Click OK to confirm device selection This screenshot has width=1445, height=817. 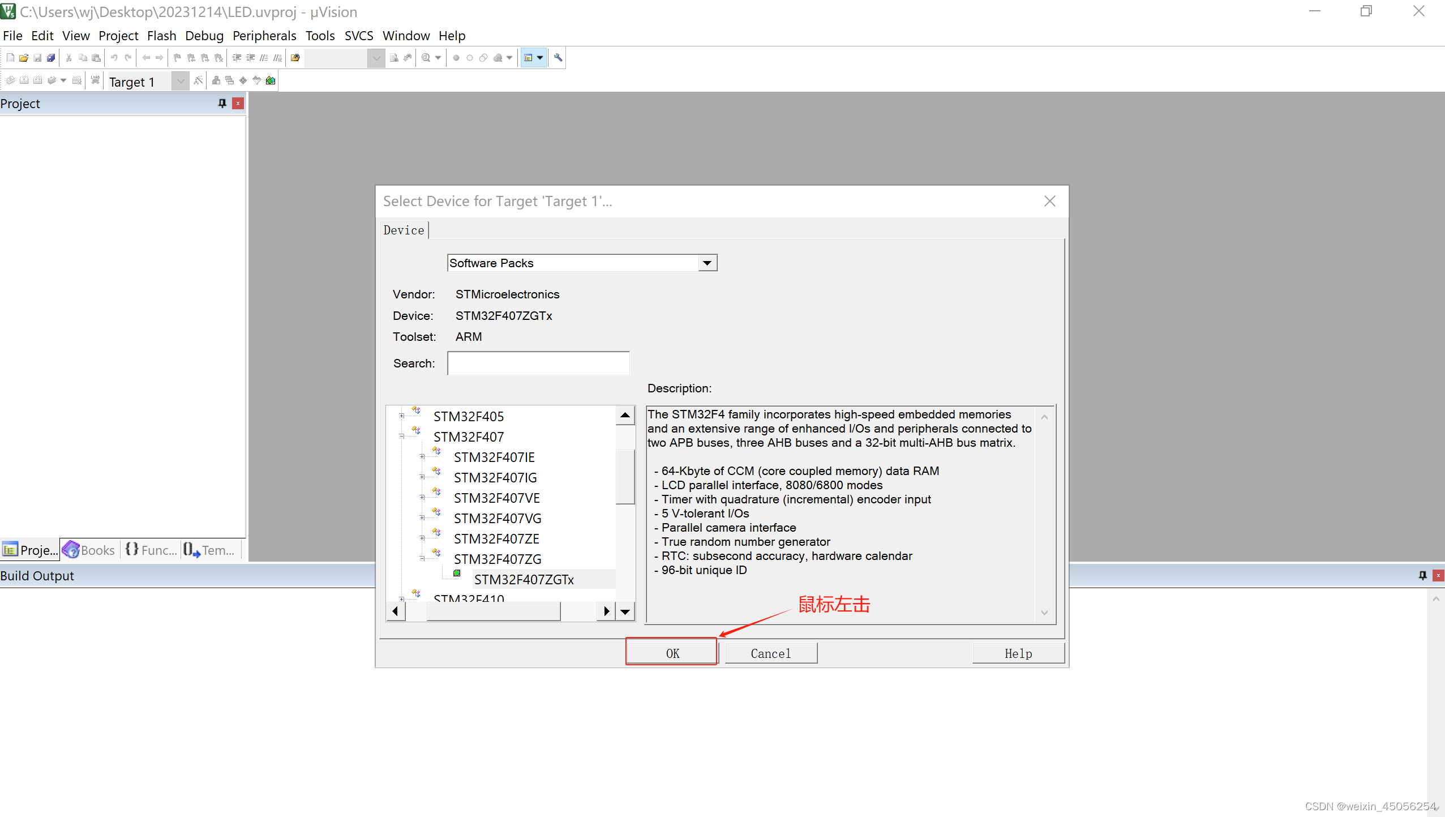673,652
